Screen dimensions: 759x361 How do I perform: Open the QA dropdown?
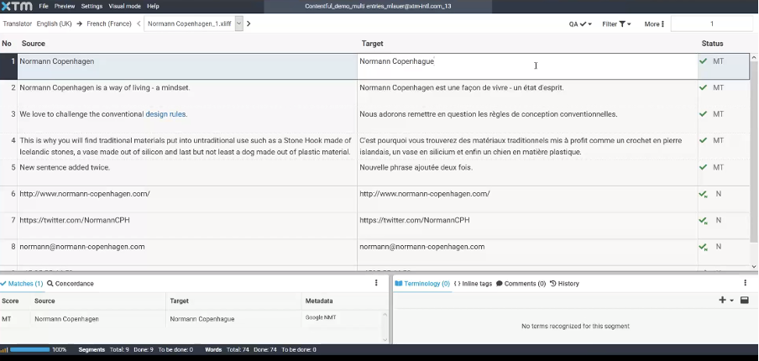coord(580,24)
